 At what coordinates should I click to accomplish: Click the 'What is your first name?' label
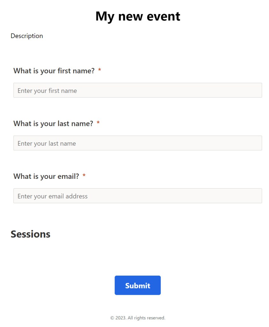pyautogui.click(x=54, y=71)
